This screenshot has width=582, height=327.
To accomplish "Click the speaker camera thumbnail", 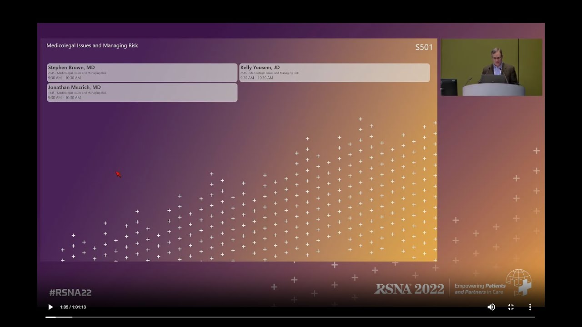I will [492, 67].
